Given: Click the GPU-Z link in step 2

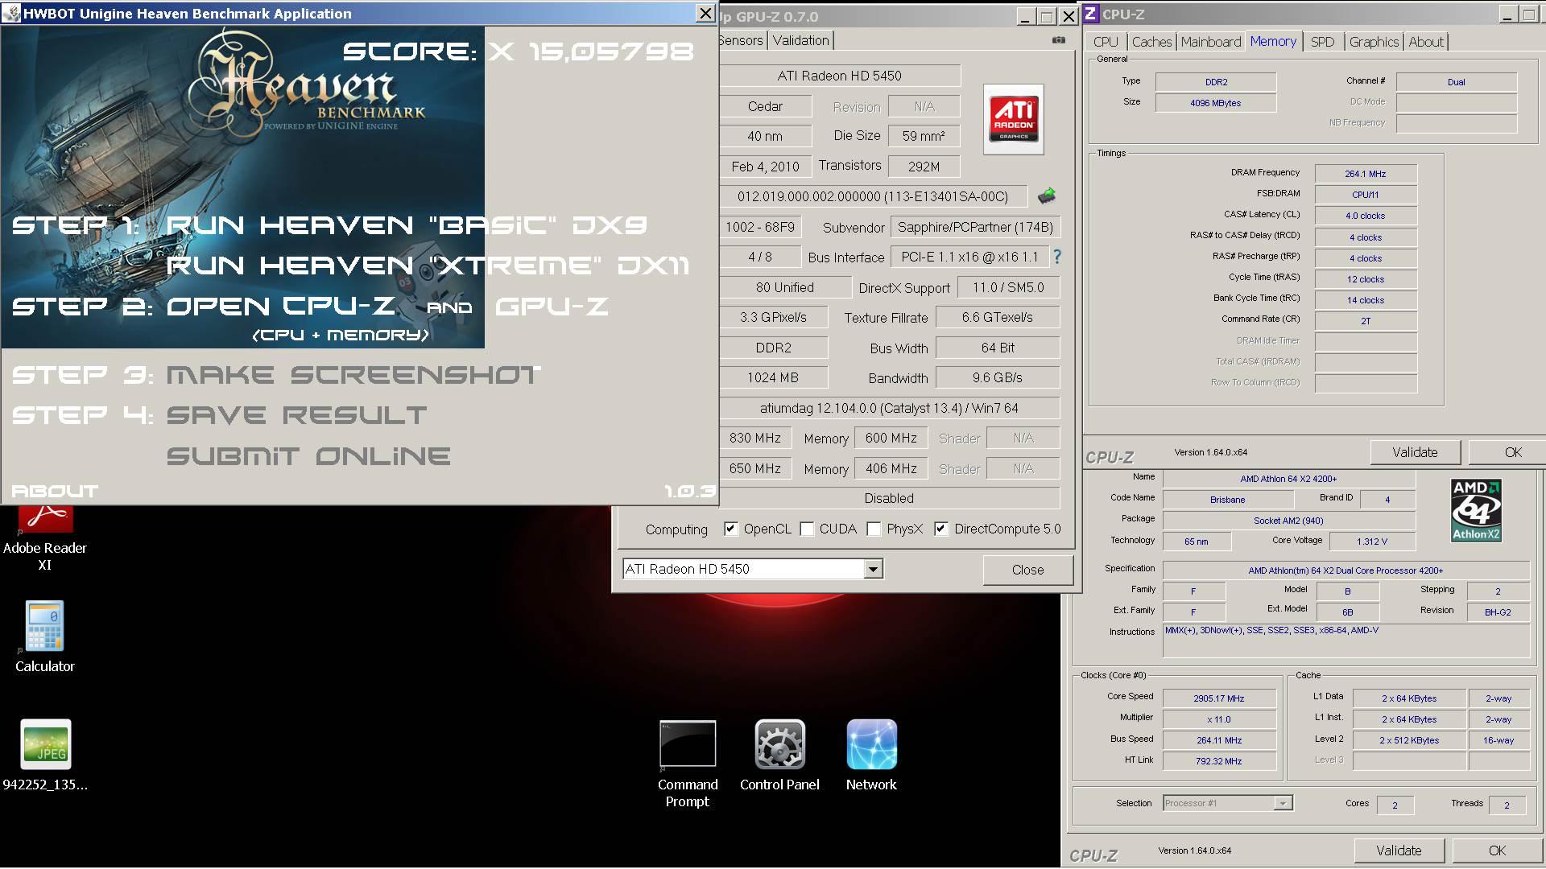Looking at the screenshot, I should point(552,307).
